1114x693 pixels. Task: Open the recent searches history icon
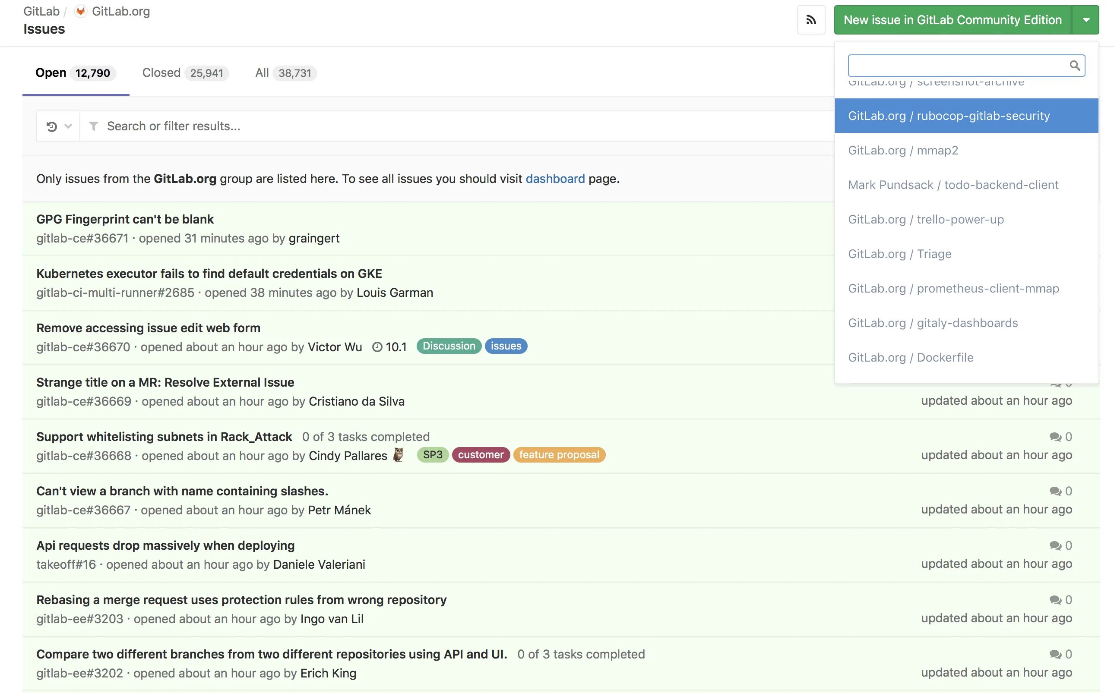point(52,126)
